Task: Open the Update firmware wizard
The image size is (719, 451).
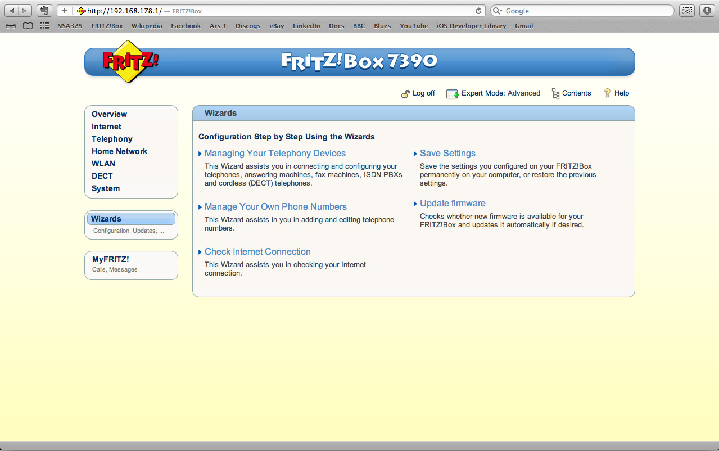Action: click(x=453, y=204)
